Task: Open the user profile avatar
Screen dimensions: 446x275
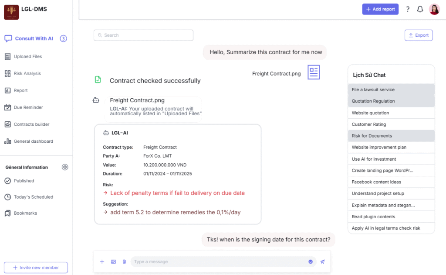Action: (434, 9)
